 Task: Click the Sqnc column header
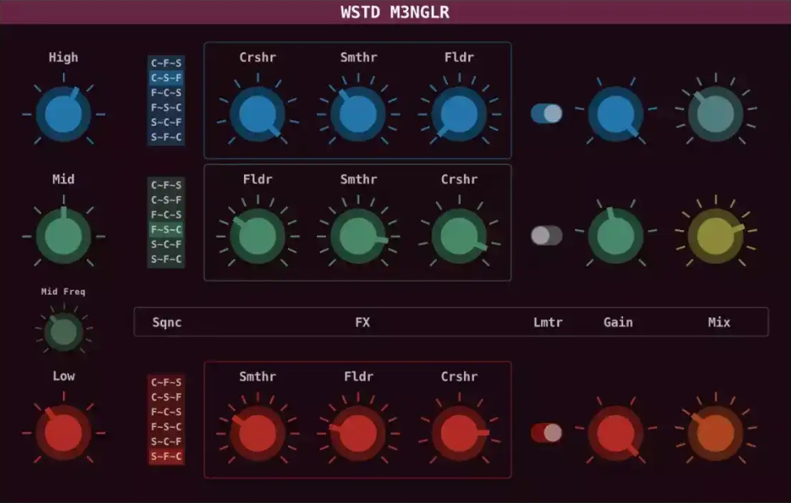166,322
